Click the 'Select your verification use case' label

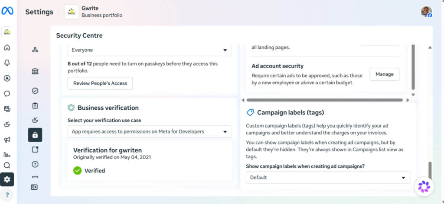click(104, 120)
